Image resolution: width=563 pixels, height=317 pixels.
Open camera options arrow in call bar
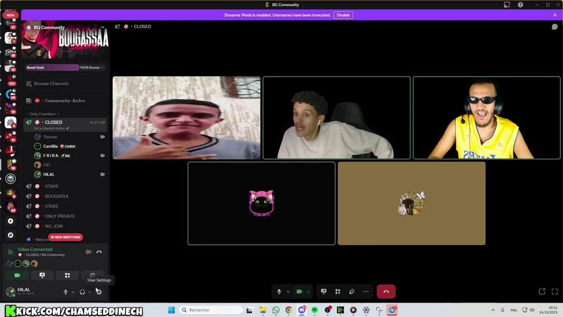pos(308,291)
